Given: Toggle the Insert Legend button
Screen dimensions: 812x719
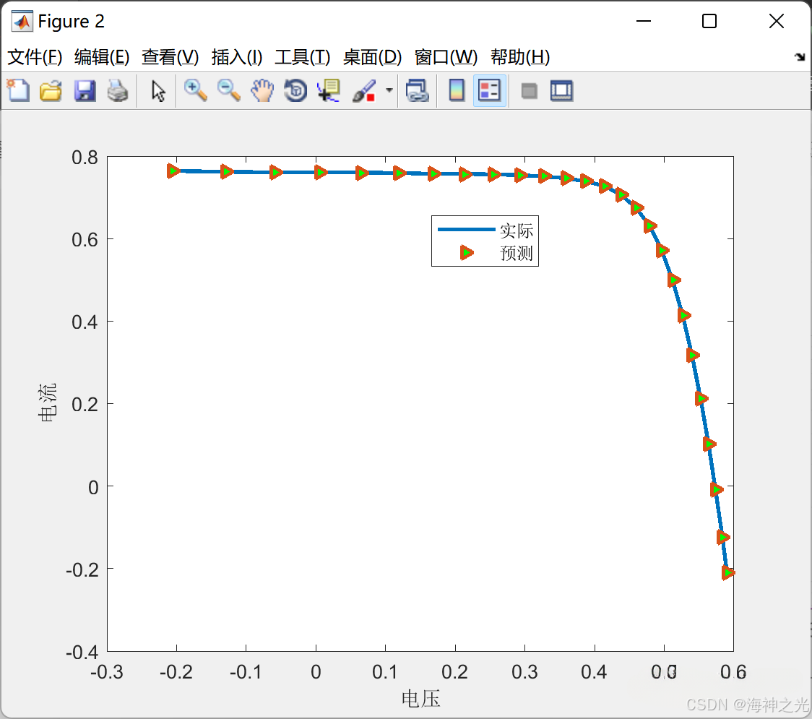Looking at the screenshot, I should click(489, 90).
